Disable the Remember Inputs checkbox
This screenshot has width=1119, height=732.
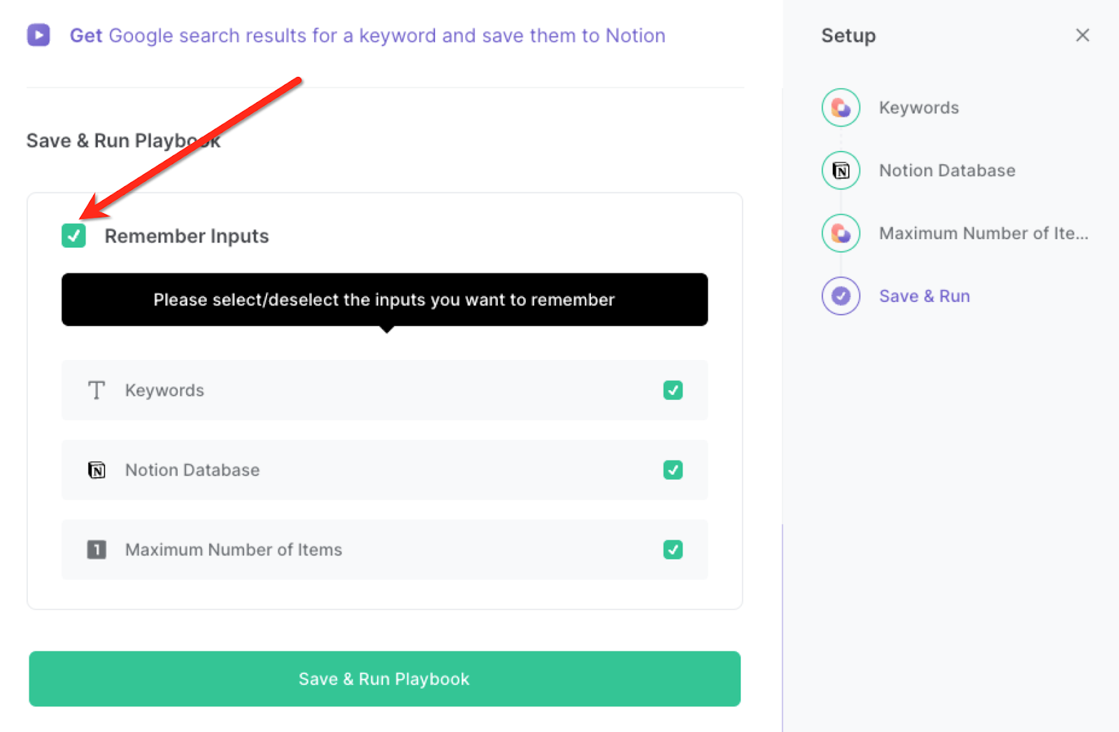pyautogui.click(x=73, y=236)
